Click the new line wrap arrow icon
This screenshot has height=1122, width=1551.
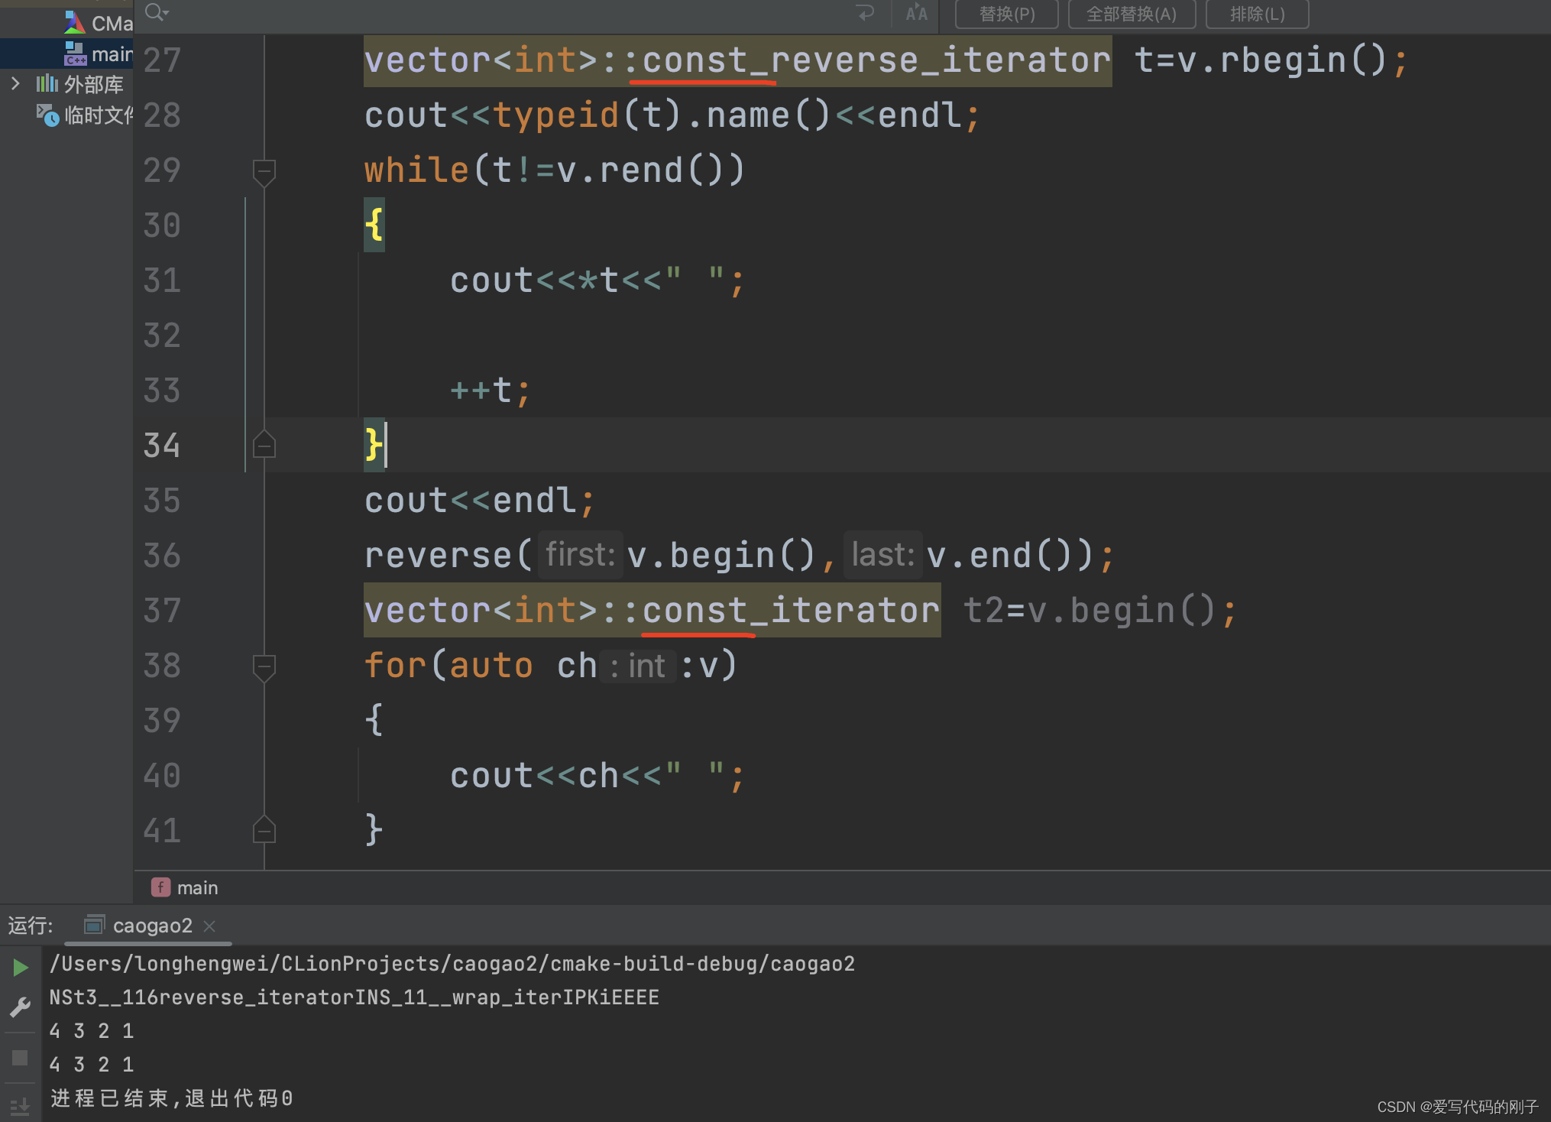pos(865,13)
